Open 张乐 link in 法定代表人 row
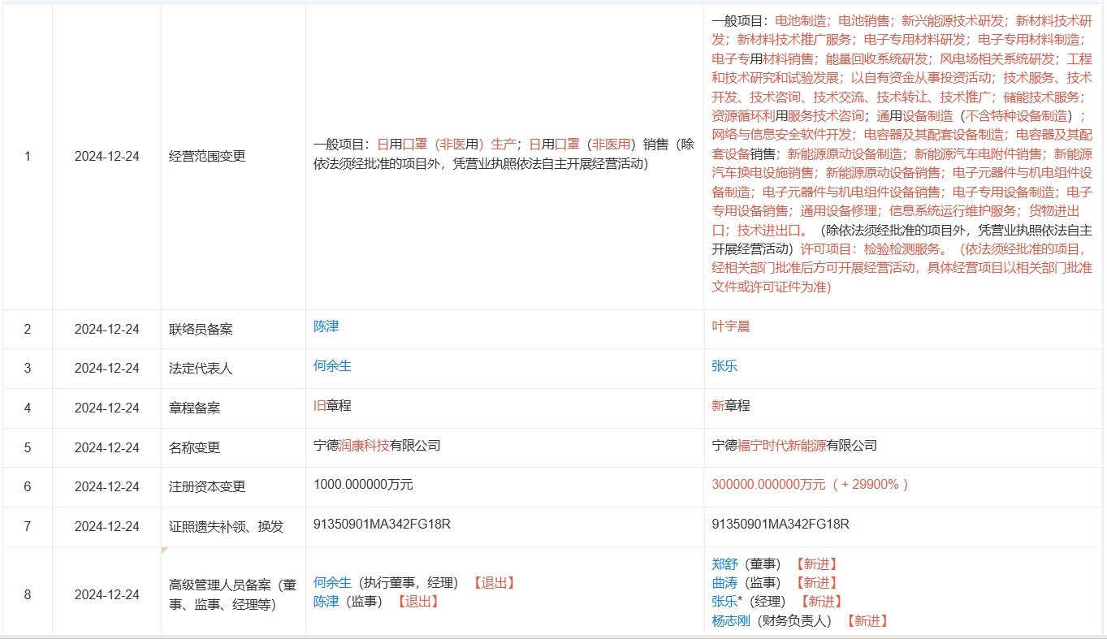Screen dimensions: 1107x639 (724, 366)
